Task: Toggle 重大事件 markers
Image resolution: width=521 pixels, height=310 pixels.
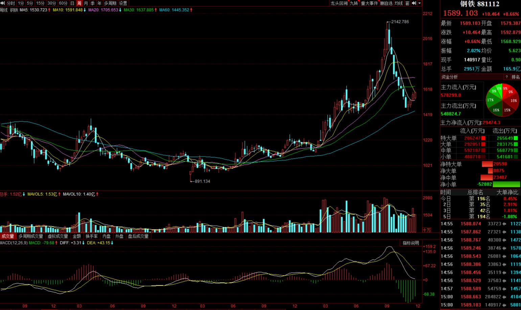Action: pyautogui.click(x=369, y=3)
